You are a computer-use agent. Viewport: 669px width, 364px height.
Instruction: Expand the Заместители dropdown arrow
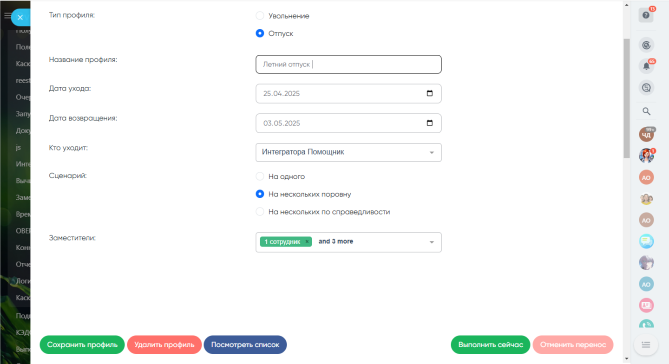(x=432, y=242)
